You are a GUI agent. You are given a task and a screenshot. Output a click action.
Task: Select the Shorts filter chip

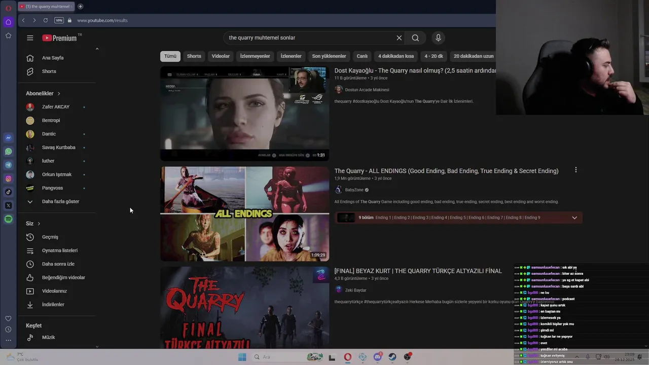pyautogui.click(x=194, y=56)
